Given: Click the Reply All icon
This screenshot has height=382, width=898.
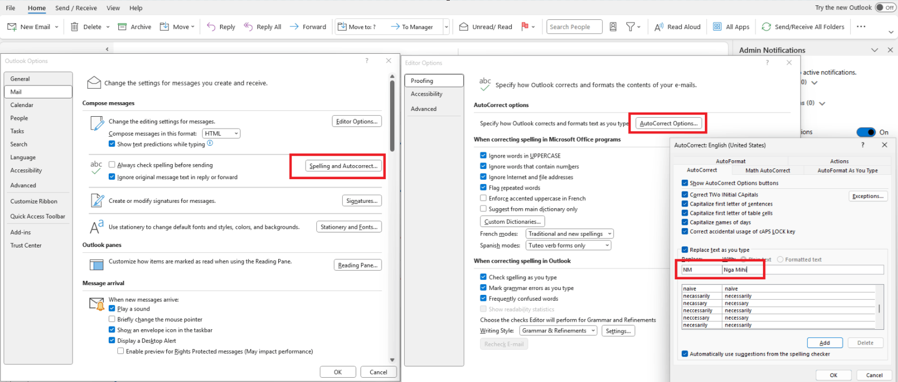Looking at the screenshot, I should 248,26.
